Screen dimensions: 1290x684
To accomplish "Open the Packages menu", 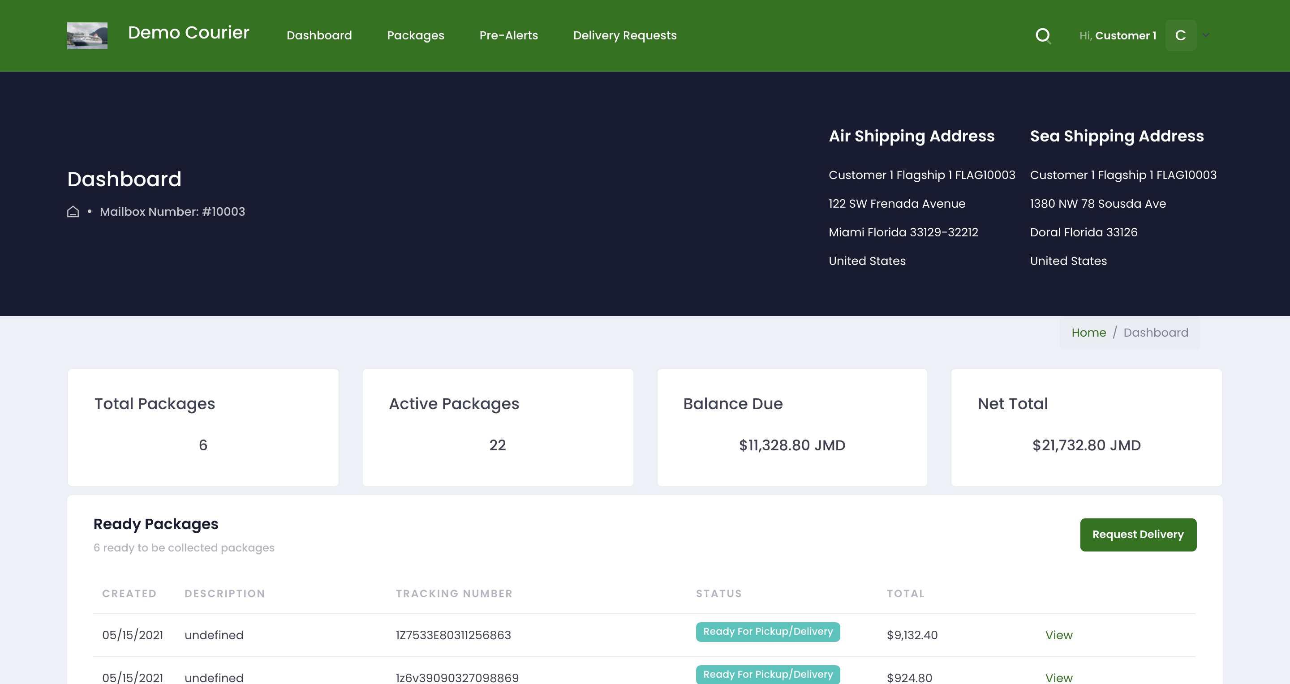I will (415, 35).
